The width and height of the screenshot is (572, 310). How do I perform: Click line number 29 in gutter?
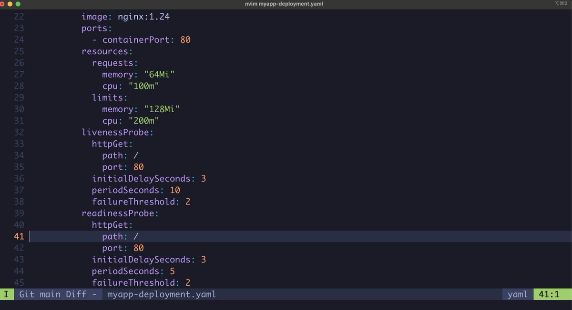tap(19, 97)
